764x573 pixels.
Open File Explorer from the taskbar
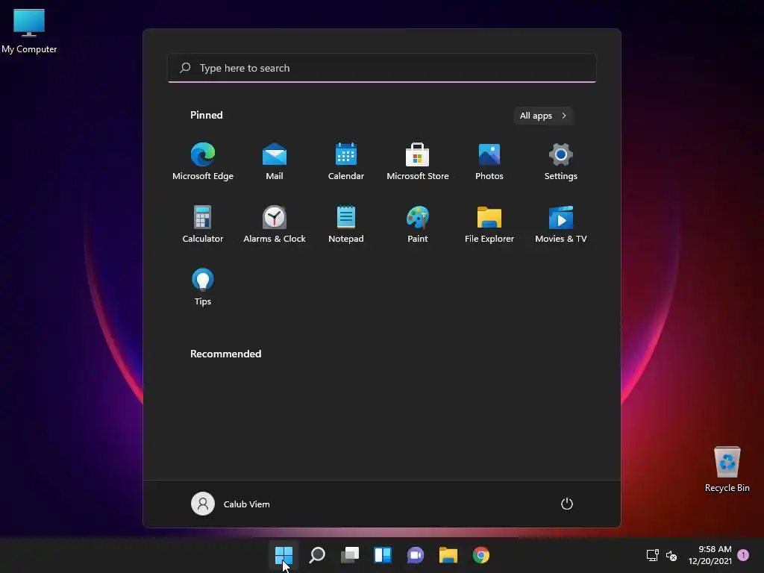448,555
